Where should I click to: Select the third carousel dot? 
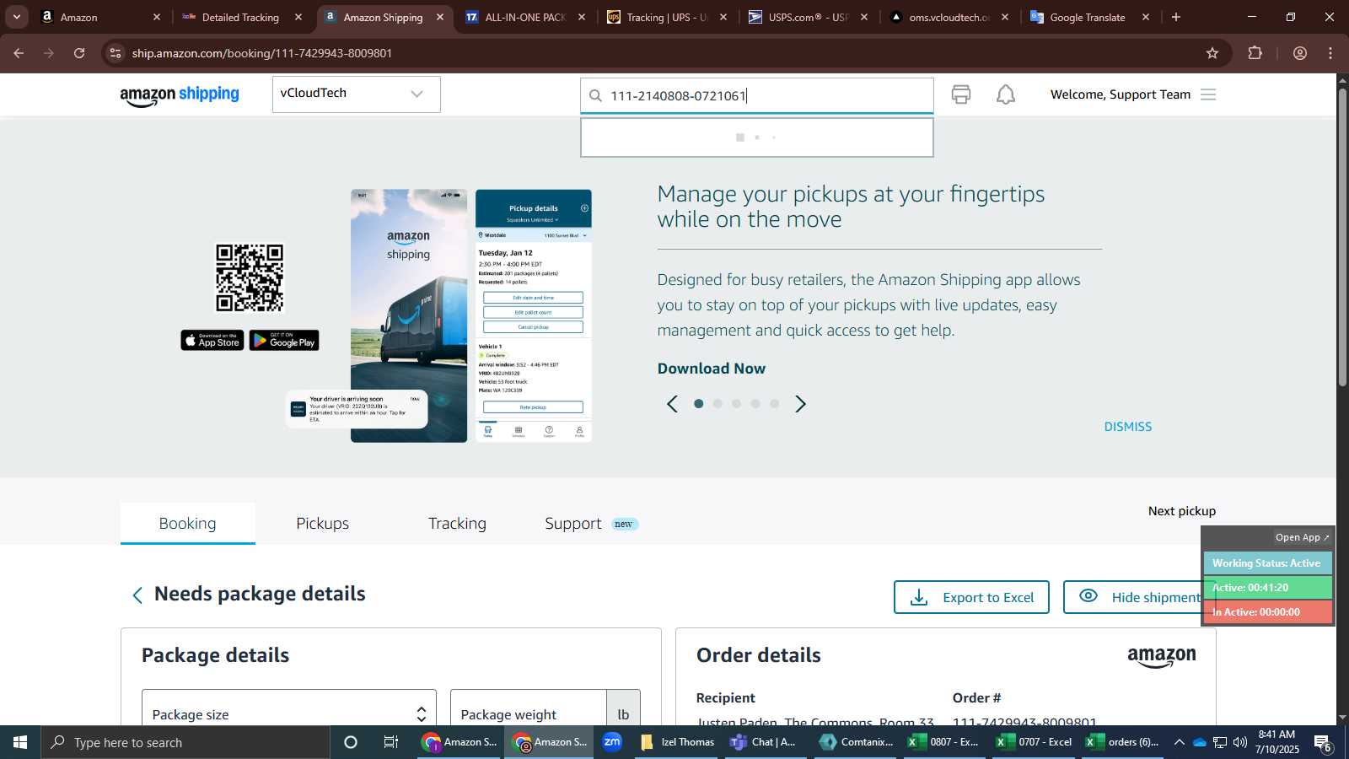tap(736, 404)
